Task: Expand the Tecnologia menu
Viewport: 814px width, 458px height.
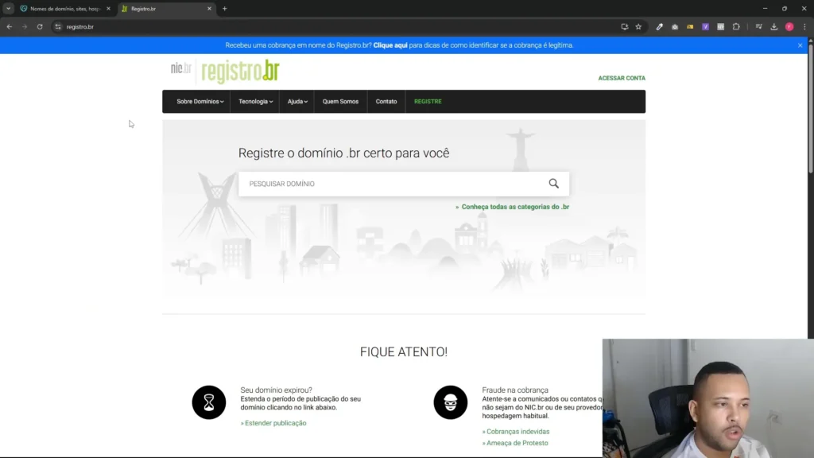Action: pyautogui.click(x=255, y=101)
